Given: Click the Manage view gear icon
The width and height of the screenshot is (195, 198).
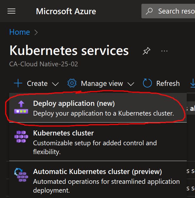Looking at the screenshot, I should point(72,83).
